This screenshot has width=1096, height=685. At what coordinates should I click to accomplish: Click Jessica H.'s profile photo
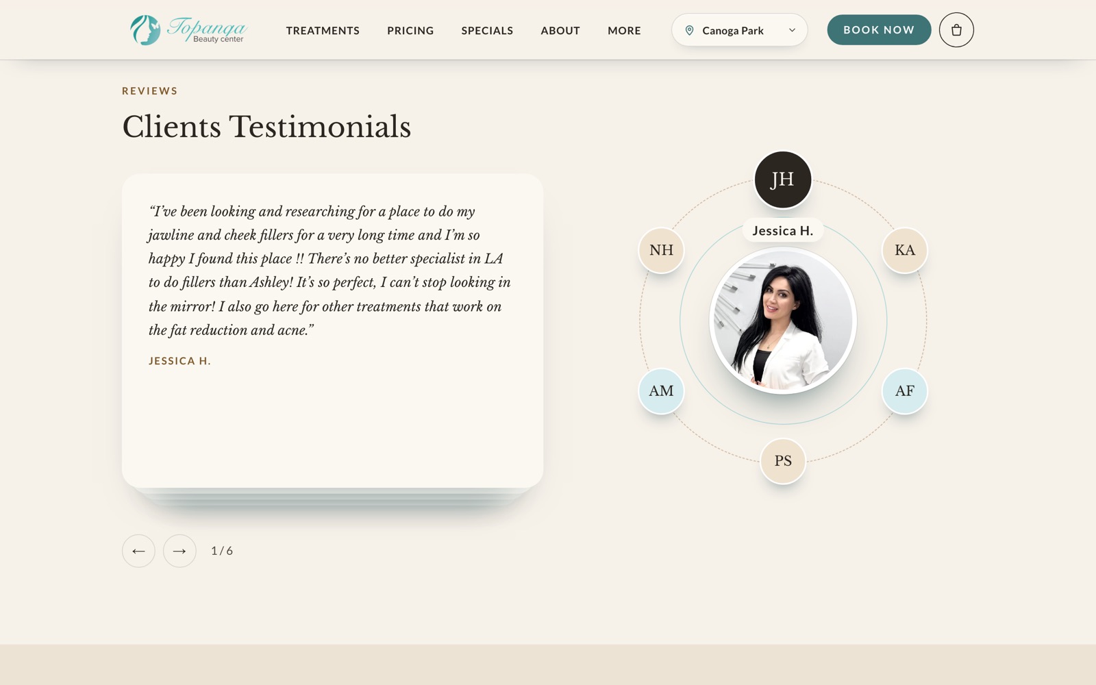(783, 321)
